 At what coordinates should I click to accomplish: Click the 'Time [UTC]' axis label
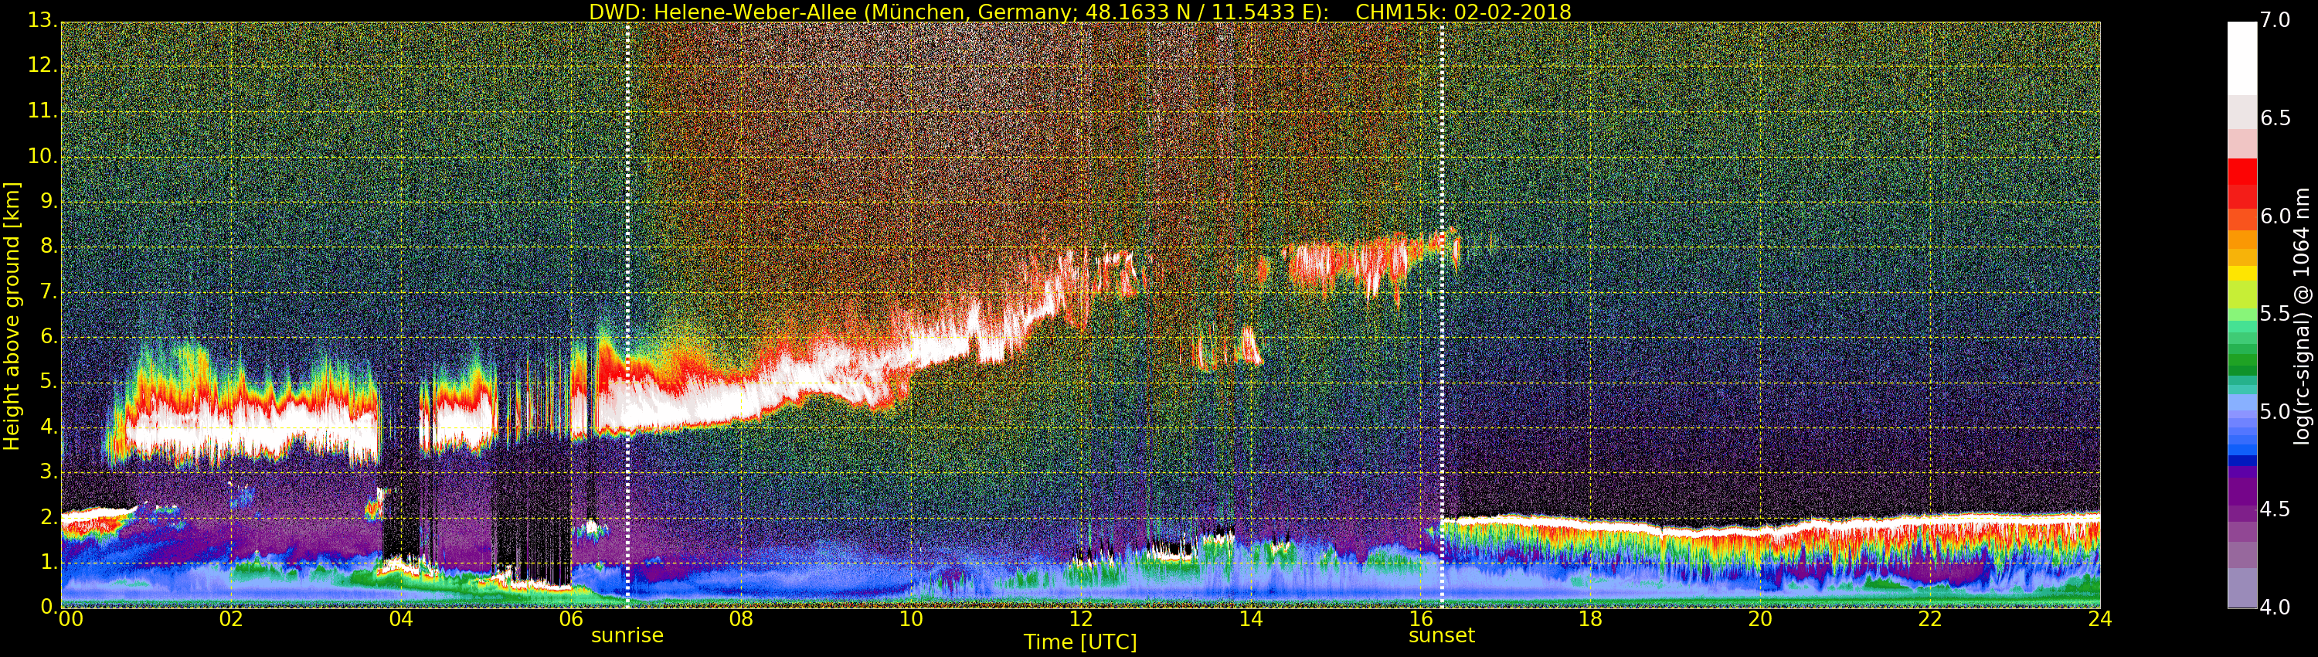[x=1080, y=642]
